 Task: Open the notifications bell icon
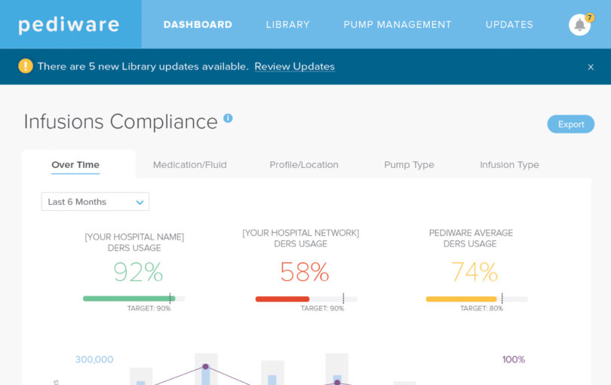(579, 25)
